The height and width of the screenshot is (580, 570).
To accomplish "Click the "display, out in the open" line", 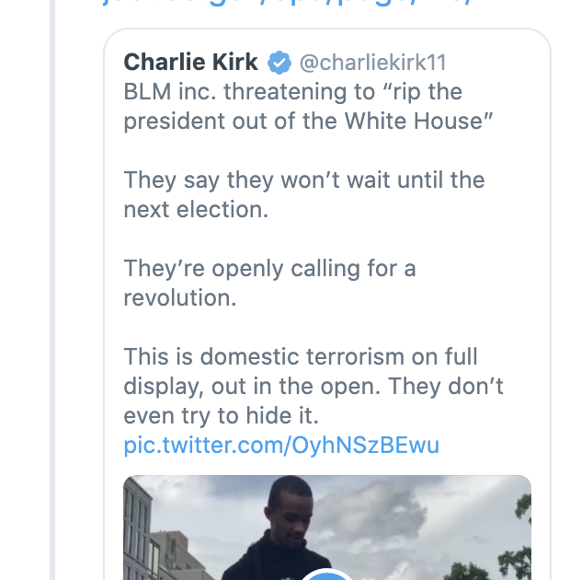I will pos(313,386).
